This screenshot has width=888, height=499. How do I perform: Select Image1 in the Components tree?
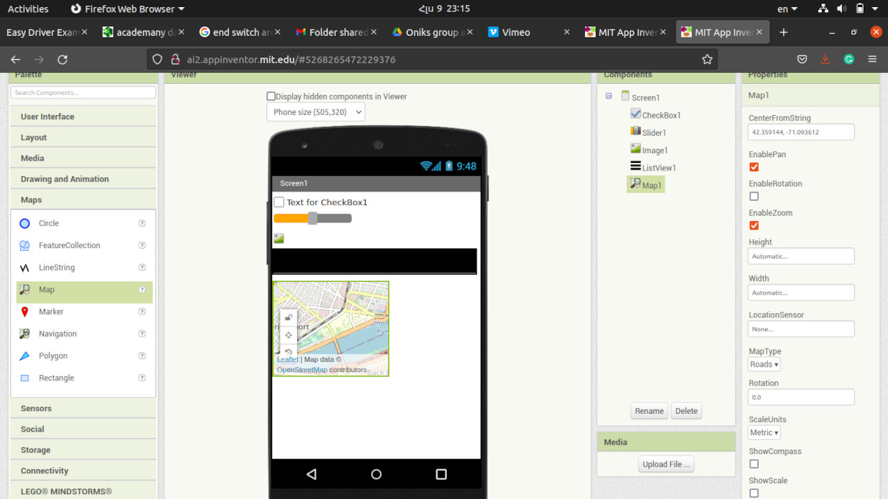(649, 150)
